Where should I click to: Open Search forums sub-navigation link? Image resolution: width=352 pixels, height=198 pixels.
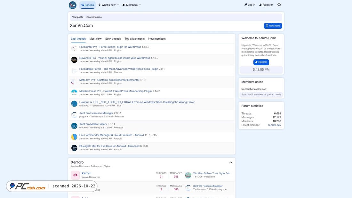point(94,17)
